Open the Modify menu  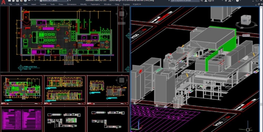[x=84, y=4]
